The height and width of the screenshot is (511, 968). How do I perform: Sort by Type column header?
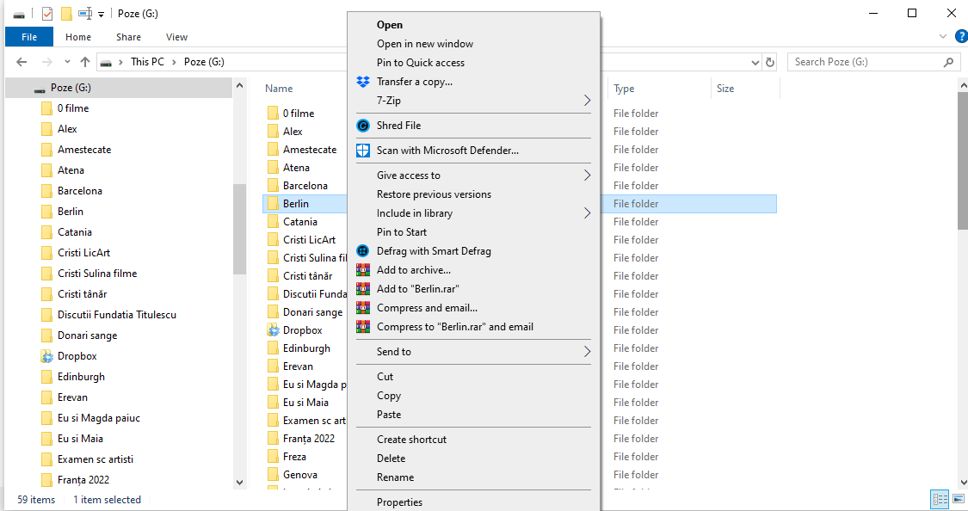tap(624, 89)
